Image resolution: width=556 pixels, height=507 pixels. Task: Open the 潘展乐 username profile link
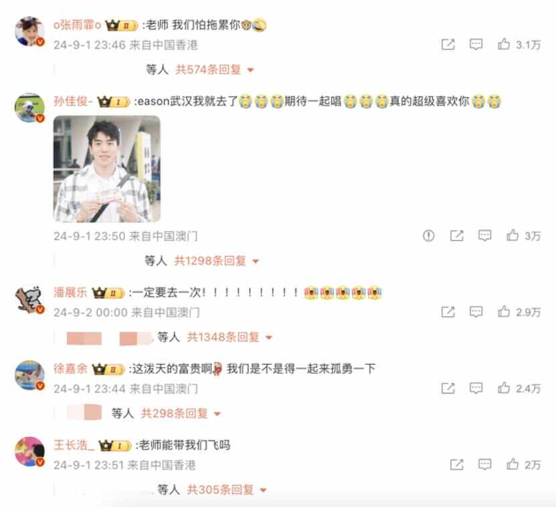(70, 293)
